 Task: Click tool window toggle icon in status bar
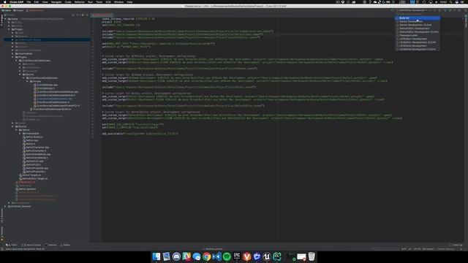[x=2, y=249]
